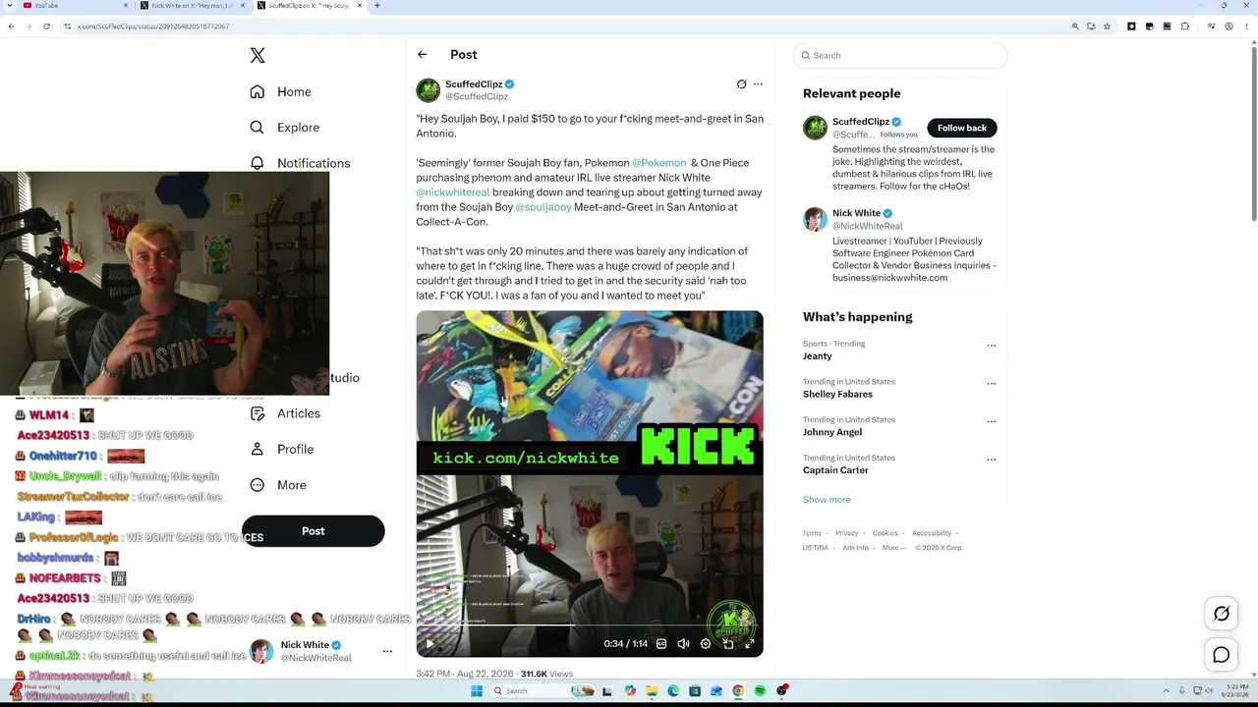Click Show more trends link
Viewport: 1258px width, 707px height.
tap(827, 500)
